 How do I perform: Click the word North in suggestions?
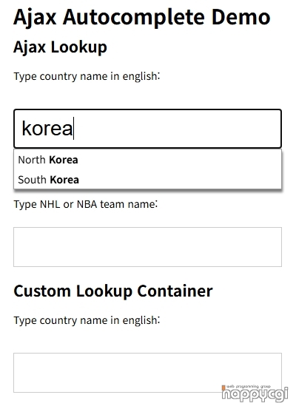pyautogui.click(x=32, y=160)
